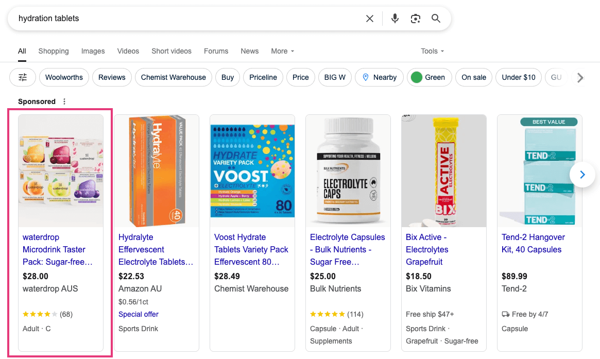
Task: Select the Green color filter chip
Action: click(429, 77)
